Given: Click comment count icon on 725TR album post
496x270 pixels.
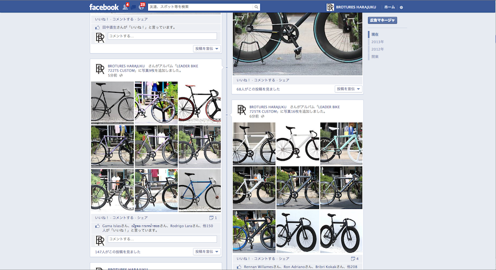Looking at the screenshot, I should point(353,259).
